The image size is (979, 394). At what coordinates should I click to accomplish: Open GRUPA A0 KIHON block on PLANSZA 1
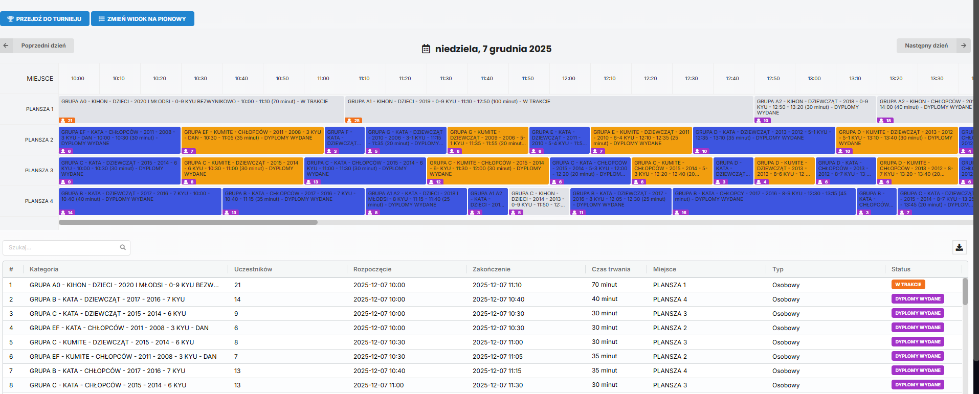click(202, 110)
